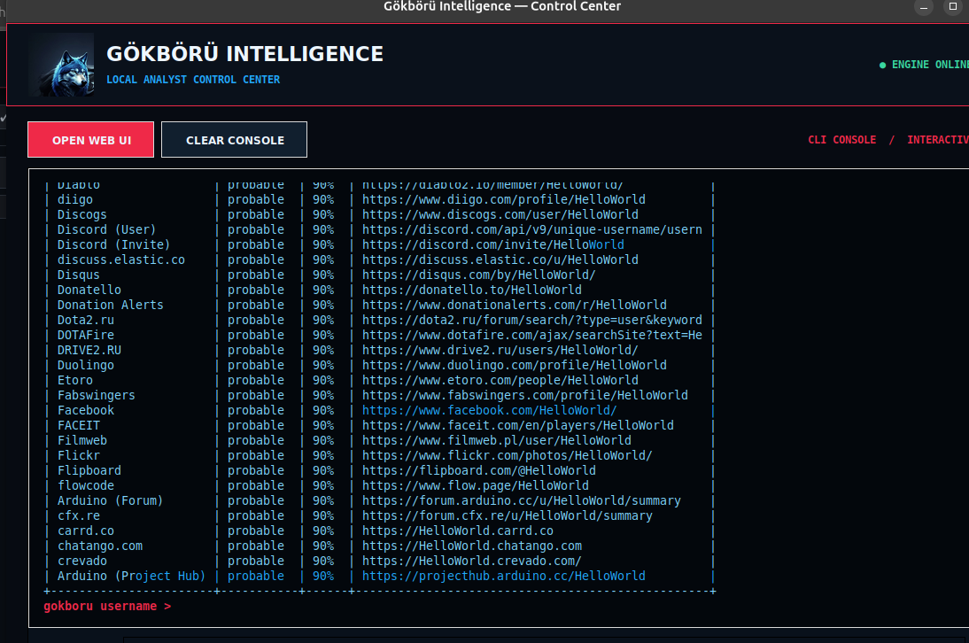Click the GÖKBÖRÜ INTELLIGENCE heading
The width and height of the screenshot is (969, 643).
[244, 54]
